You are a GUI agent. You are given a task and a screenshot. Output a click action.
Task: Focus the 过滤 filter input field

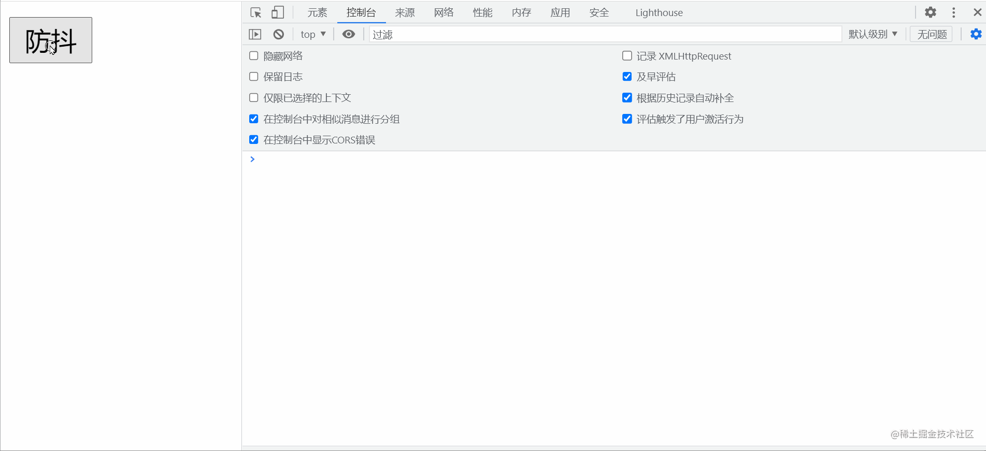(x=605, y=34)
